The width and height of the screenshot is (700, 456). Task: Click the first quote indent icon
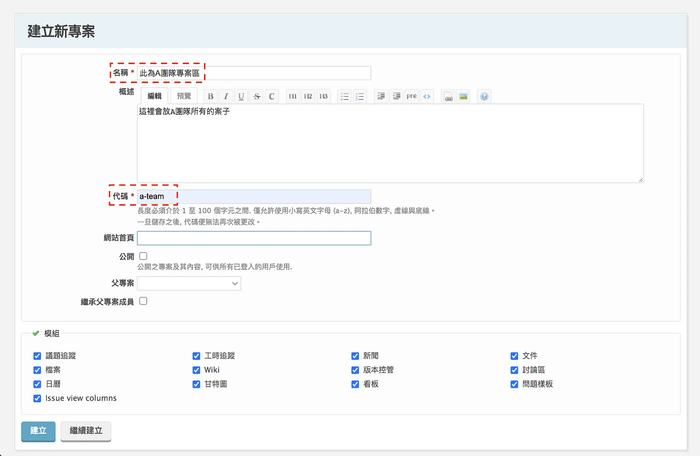coord(381,96)
